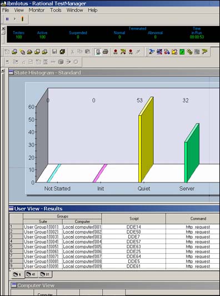
Task: Select the Local computer[002] cell
Action: click(82, 231)
